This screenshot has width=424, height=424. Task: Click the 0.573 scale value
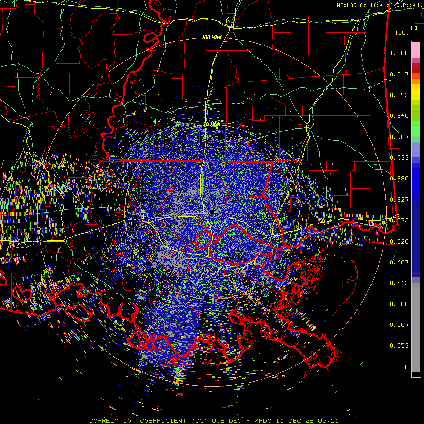pos(399,220)
